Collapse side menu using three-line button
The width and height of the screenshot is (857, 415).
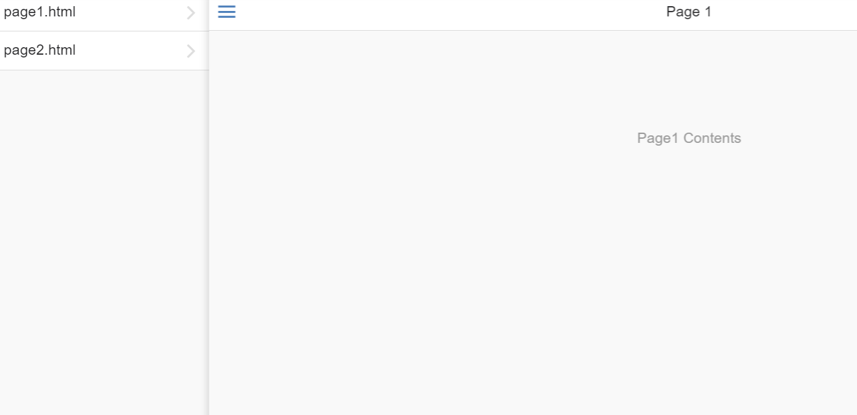(227, 12)
